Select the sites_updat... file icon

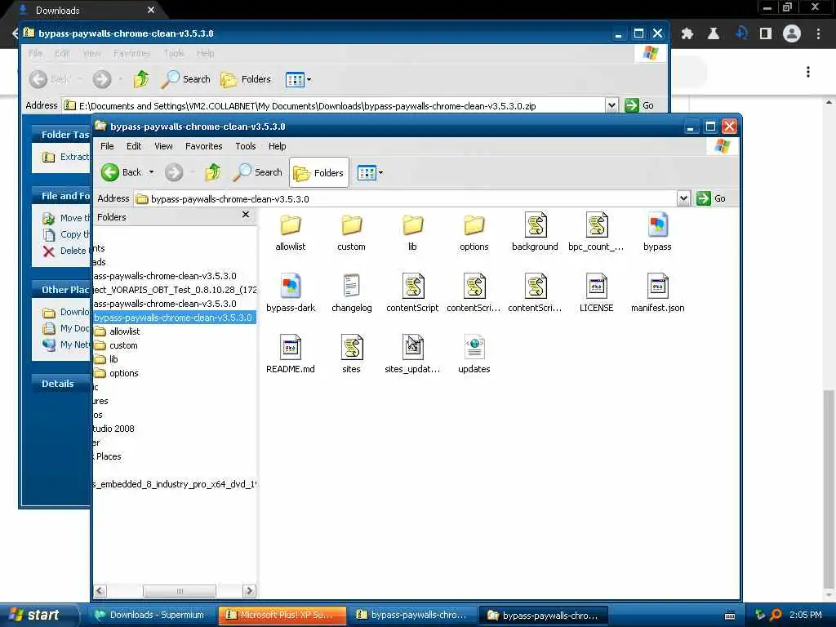[x=412, y=347]
